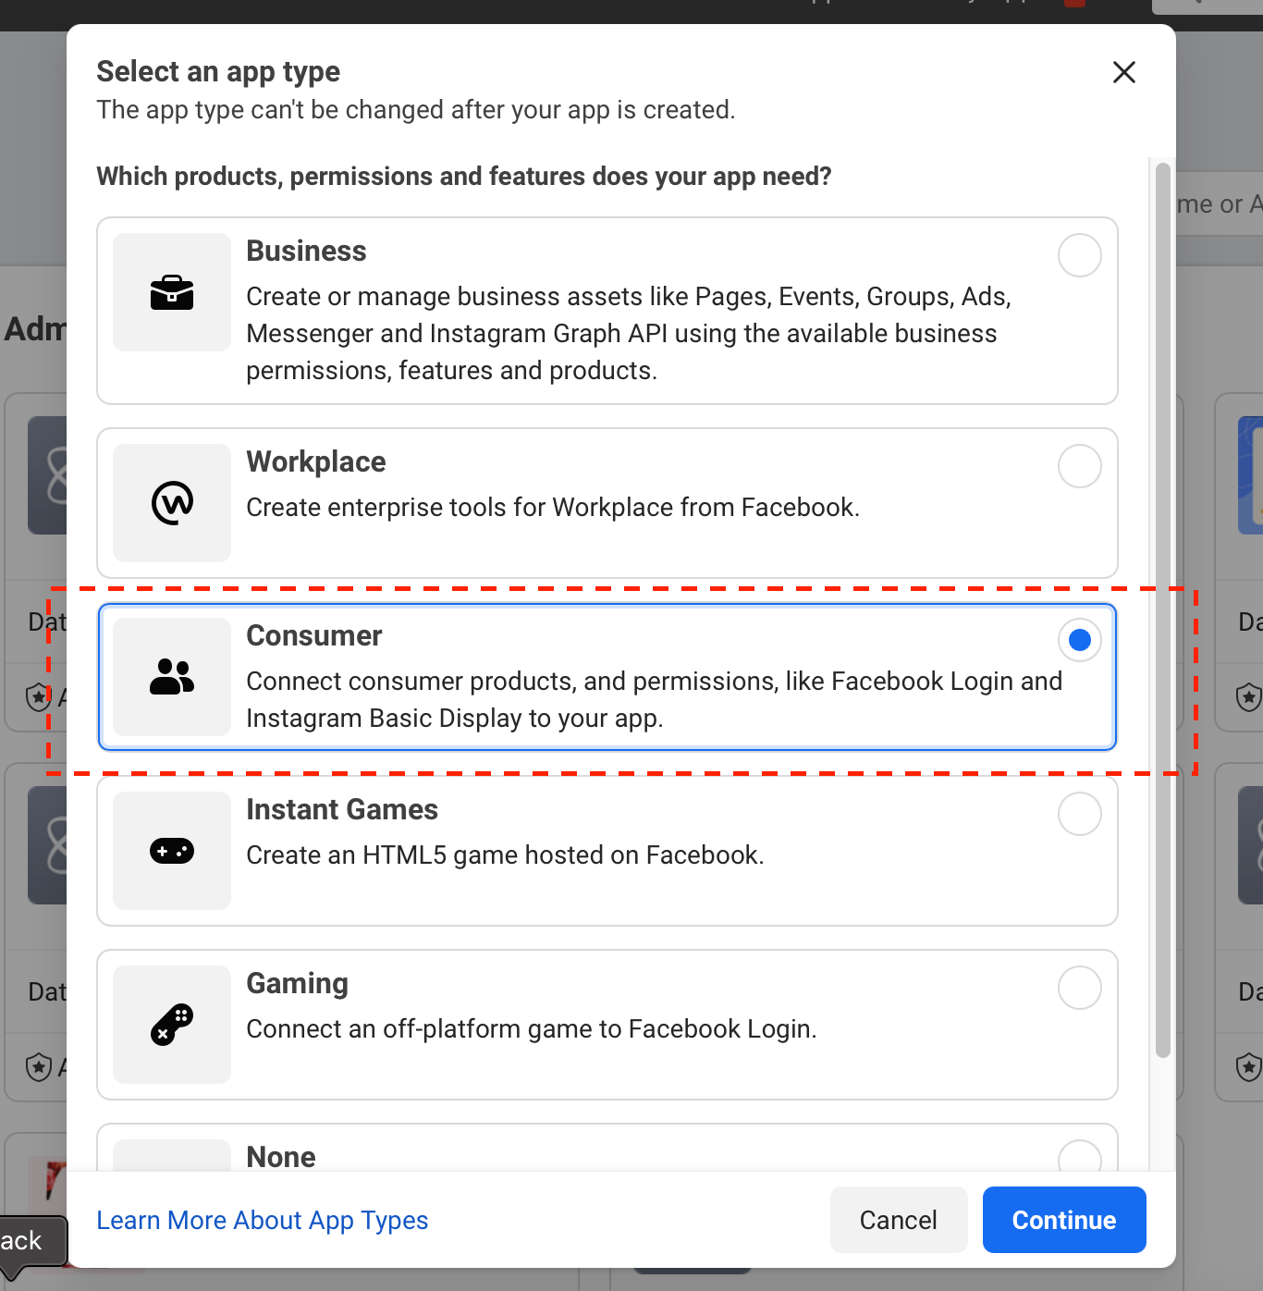The image size is (1263, 1291).
Task: Select the Business app type radio button
Action: (x=1079, y=255)
